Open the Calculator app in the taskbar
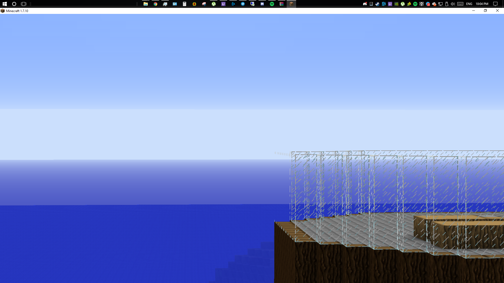 [x=185, y=4]
